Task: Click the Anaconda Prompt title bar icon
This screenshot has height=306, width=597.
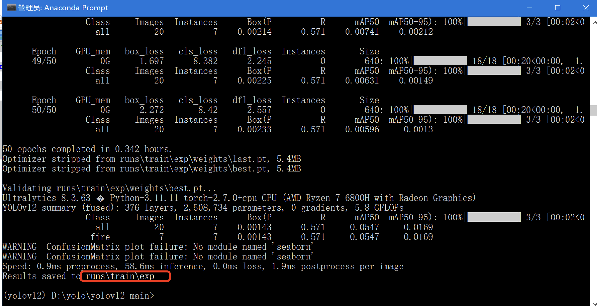Action: tap(11, 8)
